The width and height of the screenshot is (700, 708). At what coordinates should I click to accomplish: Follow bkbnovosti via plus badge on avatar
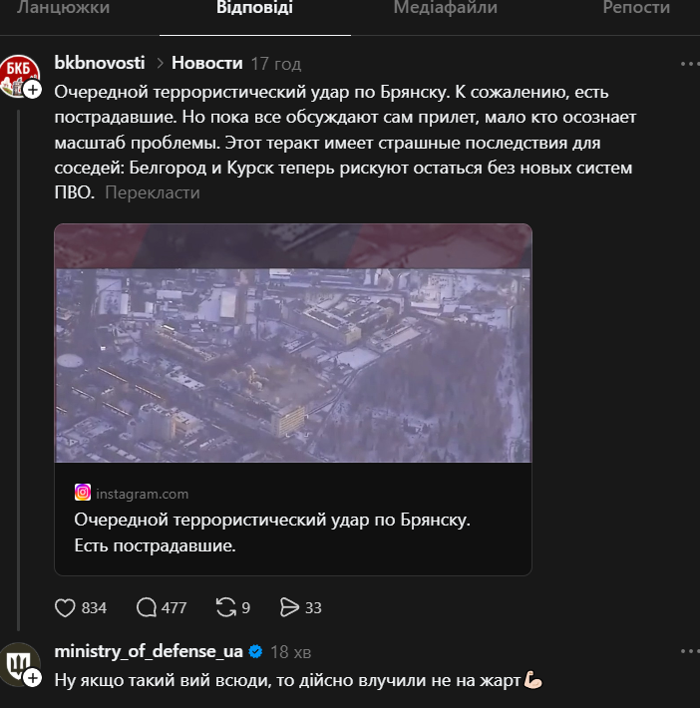pos(32,89)
